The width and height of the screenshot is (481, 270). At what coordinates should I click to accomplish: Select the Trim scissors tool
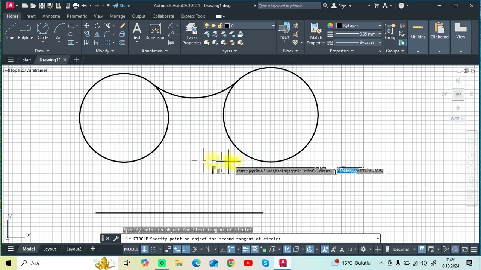point(108,26)
